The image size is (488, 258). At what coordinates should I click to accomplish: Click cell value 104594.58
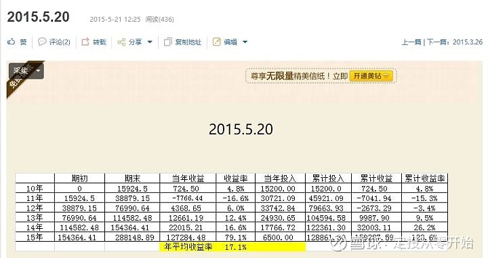(x=326, y=218)
